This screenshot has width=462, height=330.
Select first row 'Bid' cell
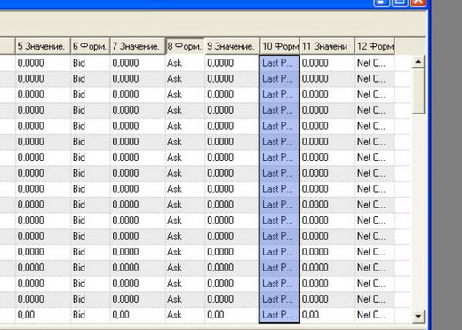point(91,63)
